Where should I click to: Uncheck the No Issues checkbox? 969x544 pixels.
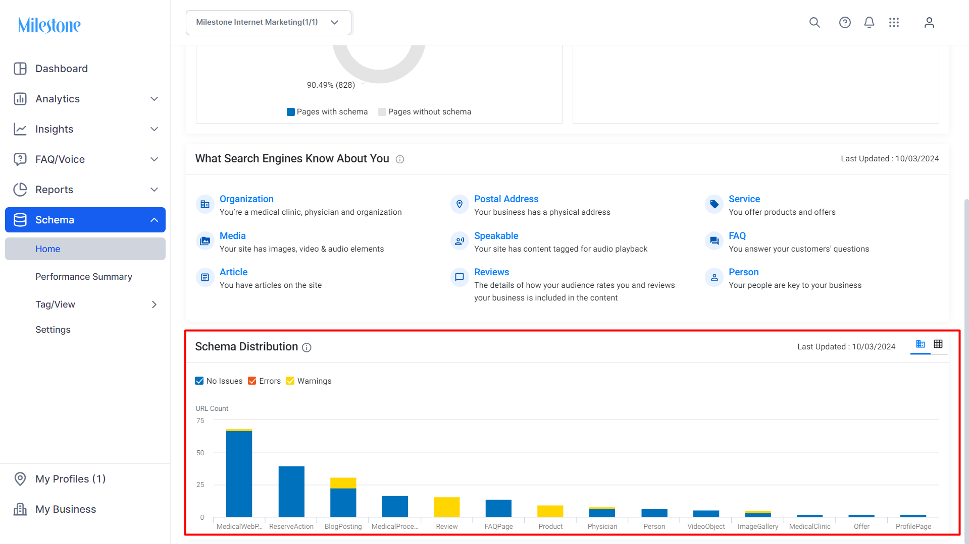pos(199,381)
